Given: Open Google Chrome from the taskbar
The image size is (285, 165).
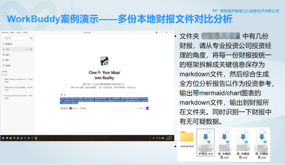Looking at the screenshot, I should (21, 138).
